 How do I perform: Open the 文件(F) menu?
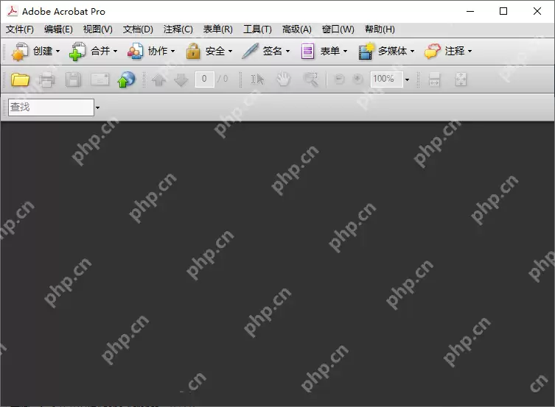20,29
